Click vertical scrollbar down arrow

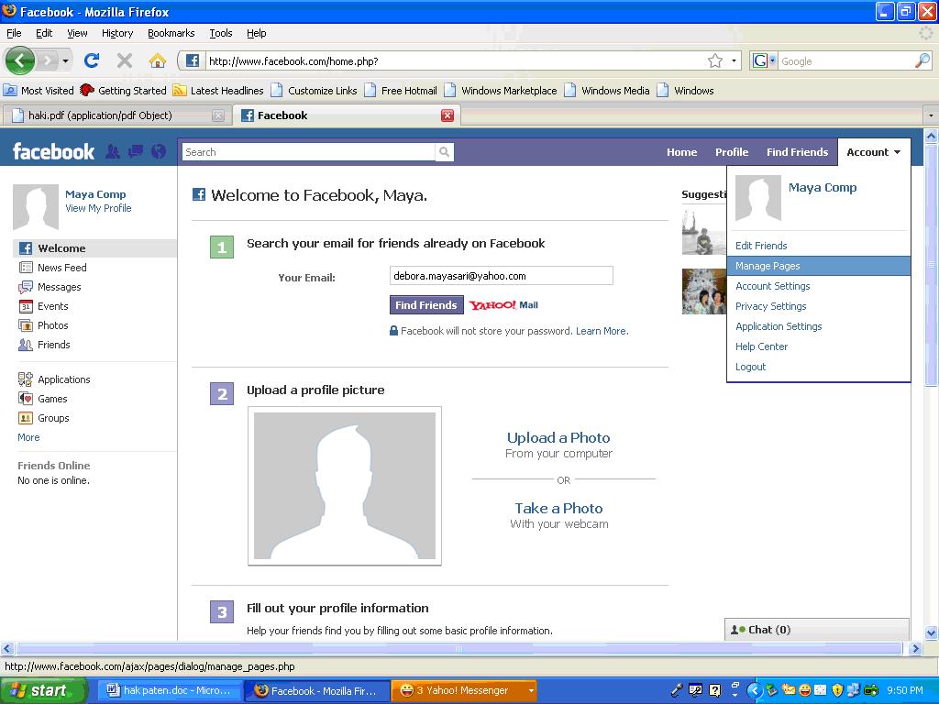[931, 632]
